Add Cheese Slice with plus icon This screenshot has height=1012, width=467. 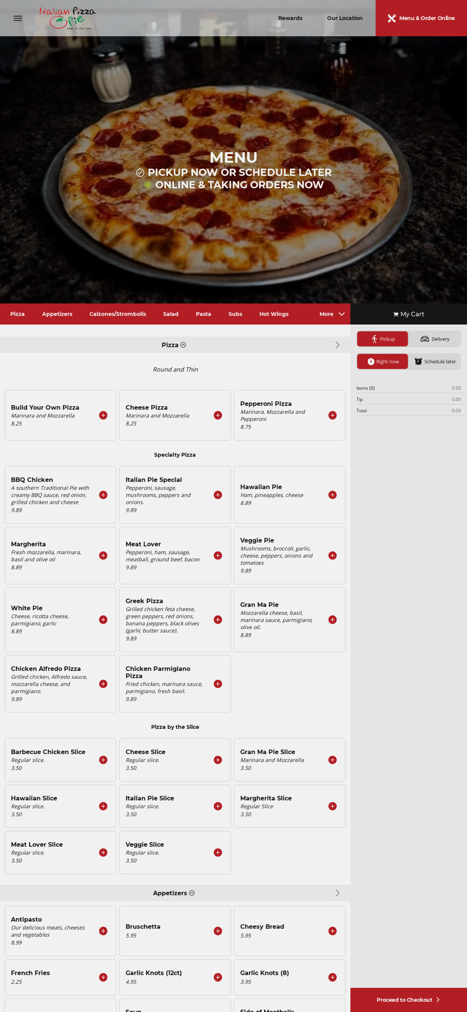coord(218,760)
